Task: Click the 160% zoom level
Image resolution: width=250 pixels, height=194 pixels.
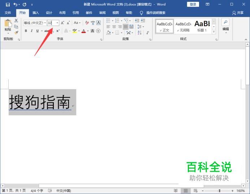Action: pyautogui.click(x=241, y=191)
